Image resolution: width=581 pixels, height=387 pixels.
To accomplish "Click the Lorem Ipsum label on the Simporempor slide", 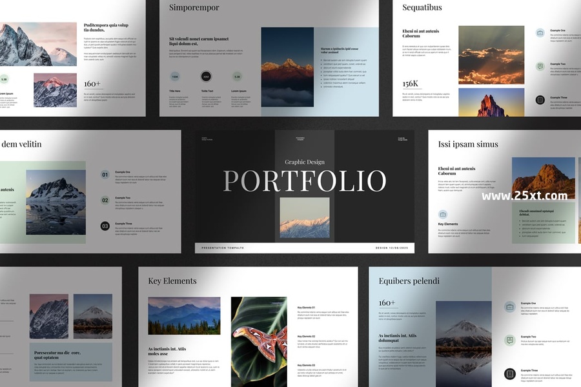I will point(239,91).
